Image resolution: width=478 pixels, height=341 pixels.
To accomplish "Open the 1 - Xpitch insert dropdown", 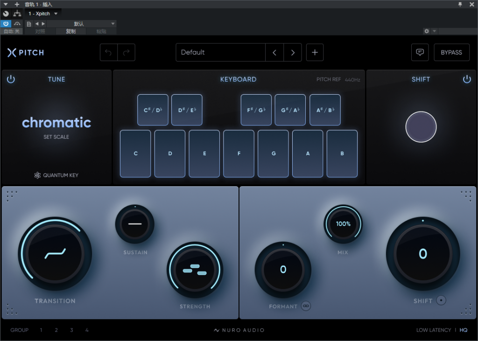I will 43,14.
